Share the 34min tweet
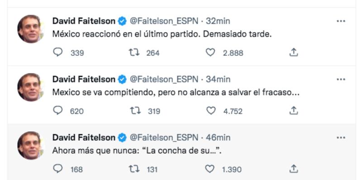362x180 pixels. point(293,111)
